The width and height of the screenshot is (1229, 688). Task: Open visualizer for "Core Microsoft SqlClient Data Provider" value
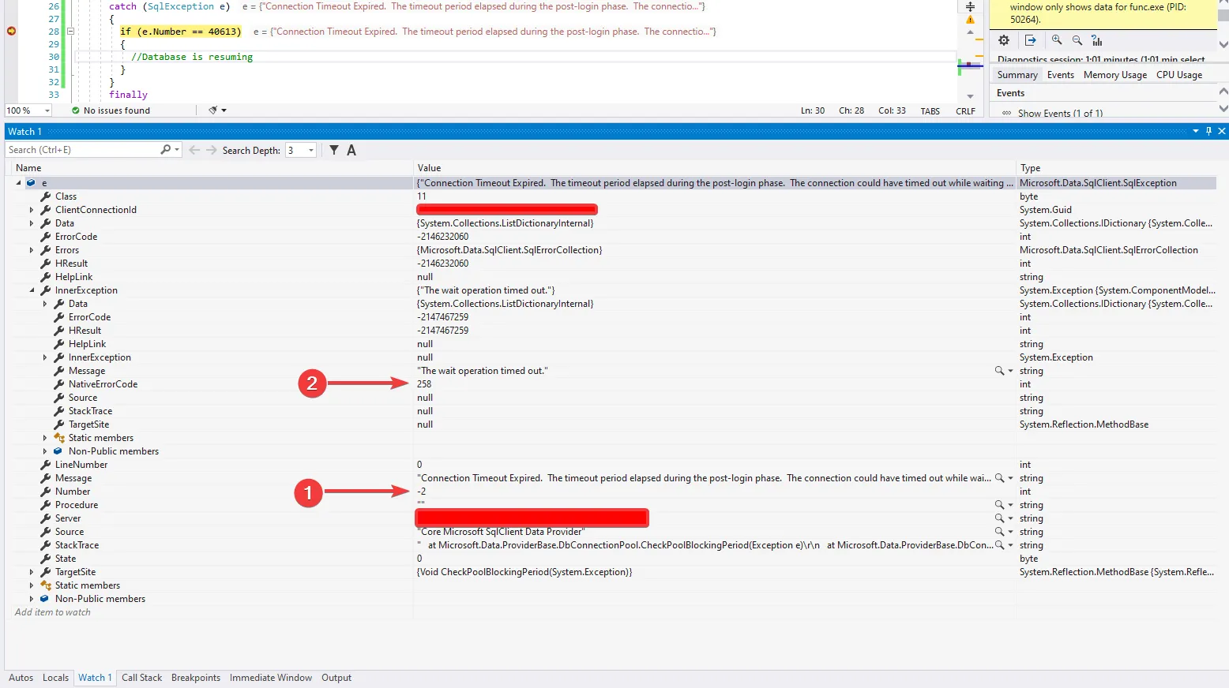[x=999, y=532]
